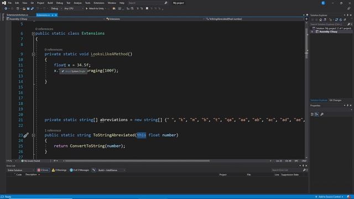This screenshot has width=354, height=199.
Task: Open the Build + IntelliSense dropdown
Action: point(112,170)
